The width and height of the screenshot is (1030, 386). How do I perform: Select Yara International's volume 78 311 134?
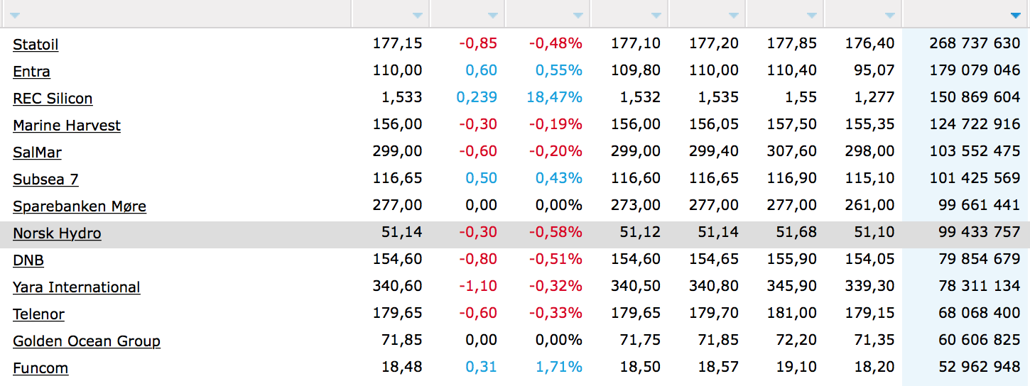[979, 286]
